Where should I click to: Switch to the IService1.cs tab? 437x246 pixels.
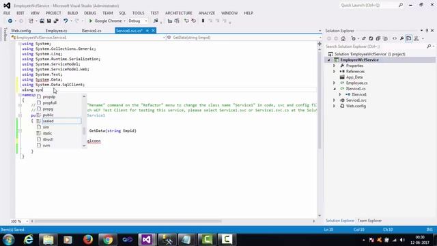(x=91, y=31)
